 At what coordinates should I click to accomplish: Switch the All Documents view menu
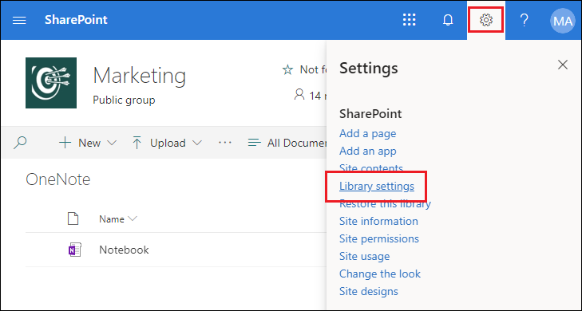[287, 143]
